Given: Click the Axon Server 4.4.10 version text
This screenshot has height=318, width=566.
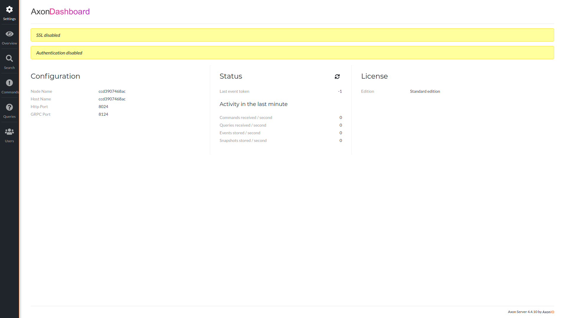Looking at the screenshot, I should 522,312.
